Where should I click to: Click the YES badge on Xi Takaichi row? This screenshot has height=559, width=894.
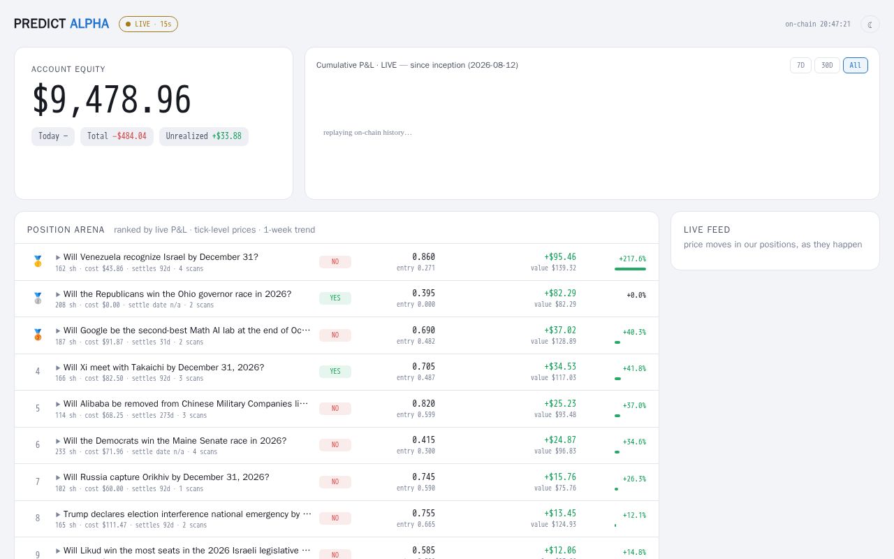click(335, 372)
